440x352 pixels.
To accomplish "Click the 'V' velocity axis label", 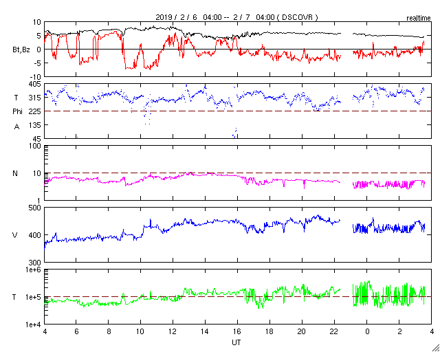I will click(15, 235).
